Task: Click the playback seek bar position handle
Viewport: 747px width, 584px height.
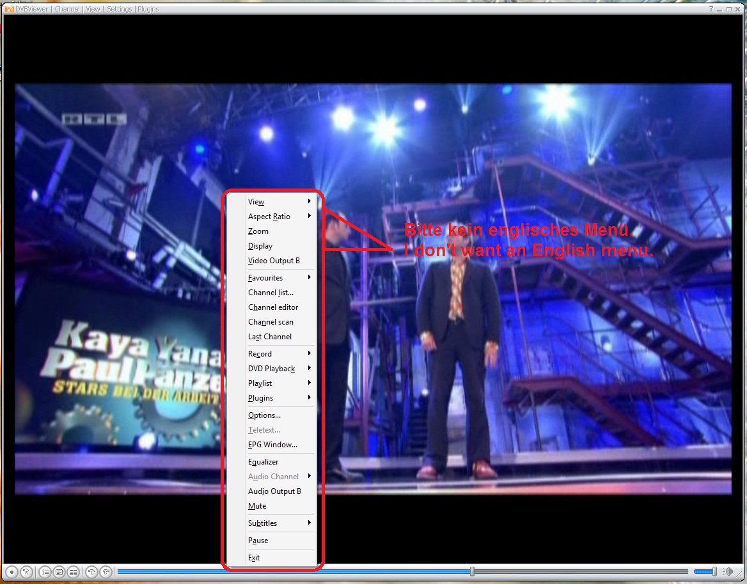Action: 472,571
